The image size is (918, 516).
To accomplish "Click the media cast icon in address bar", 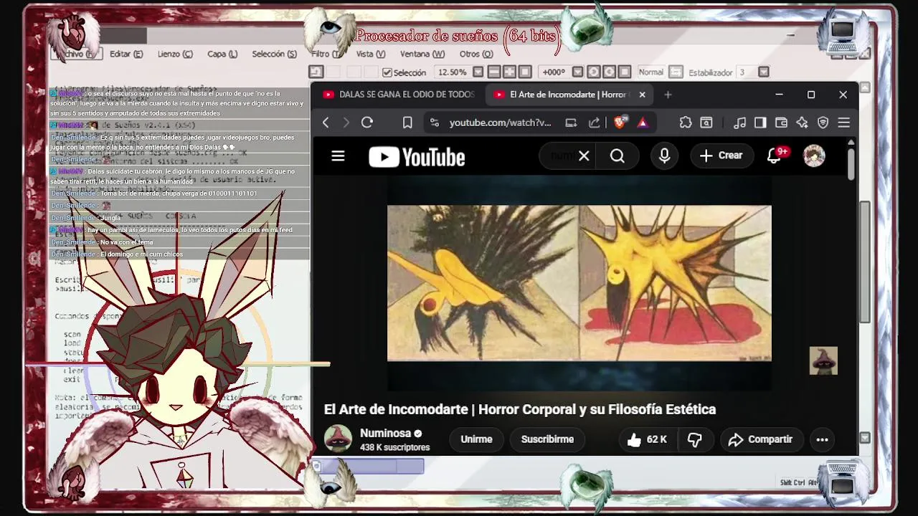I will pos(571,123).
